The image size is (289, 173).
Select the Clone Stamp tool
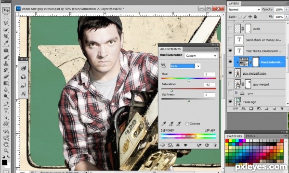(6, 63)
